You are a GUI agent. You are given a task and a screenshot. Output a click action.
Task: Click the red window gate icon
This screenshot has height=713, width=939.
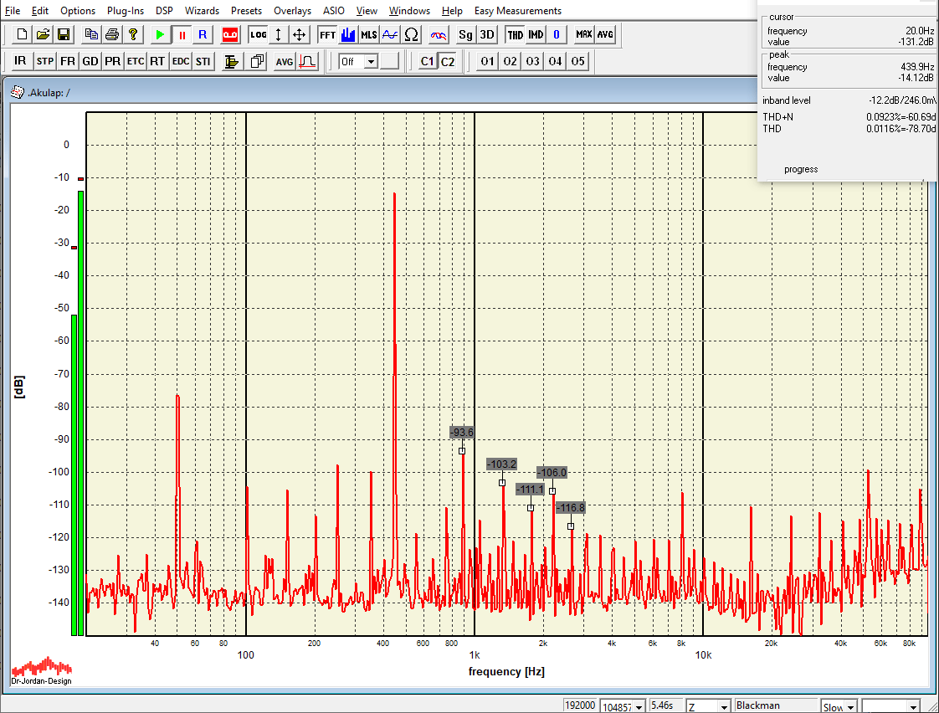pos(307,61)
